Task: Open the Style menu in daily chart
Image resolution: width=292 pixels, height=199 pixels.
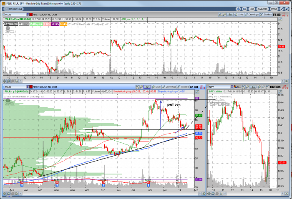Action: click(x=156, y=87)
